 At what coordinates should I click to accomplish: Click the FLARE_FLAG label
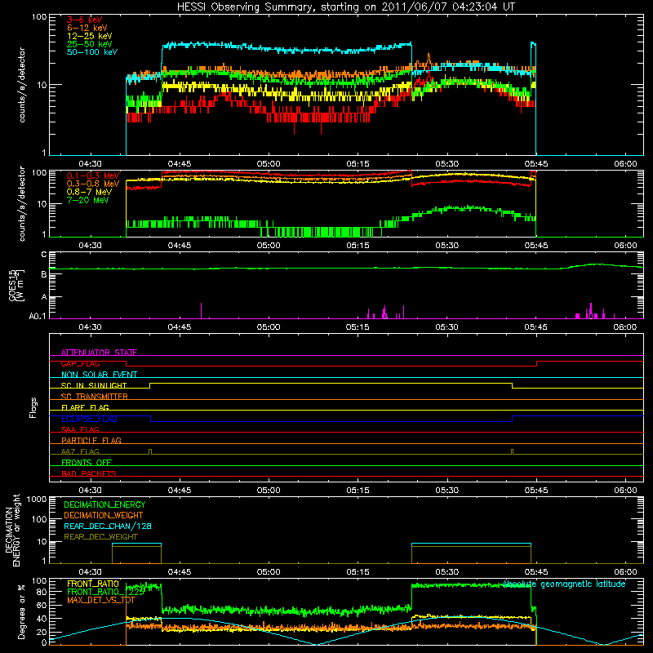coord(85,407)
